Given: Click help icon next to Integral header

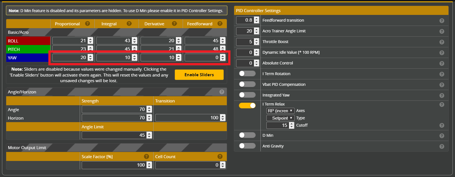Looking at the screenshot, I should tap(129, 24).
